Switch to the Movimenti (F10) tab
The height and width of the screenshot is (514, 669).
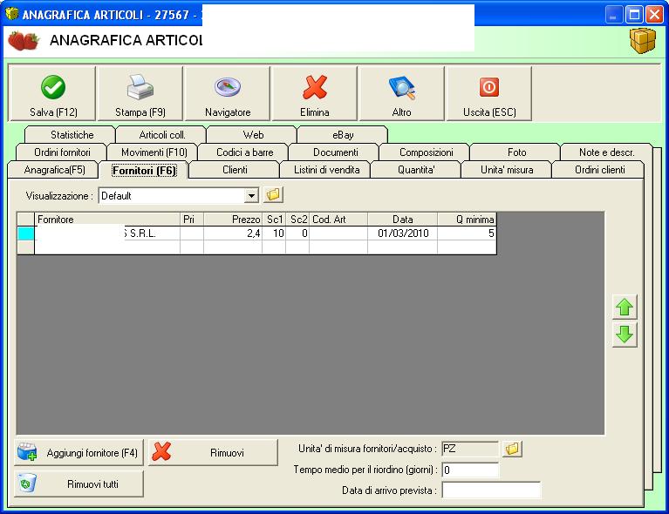pos(154,152)
